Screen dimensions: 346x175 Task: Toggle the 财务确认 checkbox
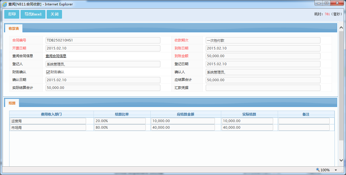pos(48,72)
